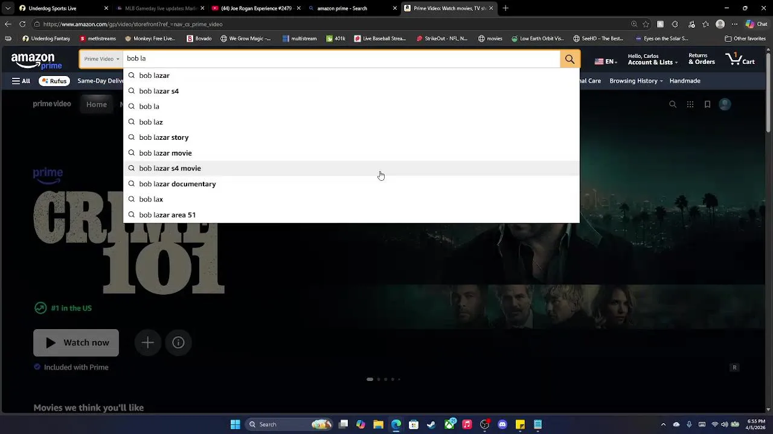This screenshot has width=773, height=434.
Task: Open browser settings three-dot menu
Action: pyautogui.click(x=734, y=24)
